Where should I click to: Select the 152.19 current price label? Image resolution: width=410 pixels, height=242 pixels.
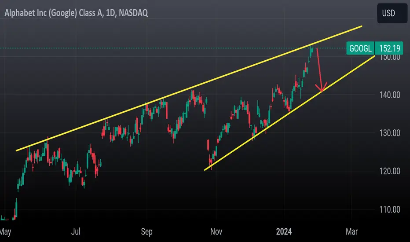point(389,48)
